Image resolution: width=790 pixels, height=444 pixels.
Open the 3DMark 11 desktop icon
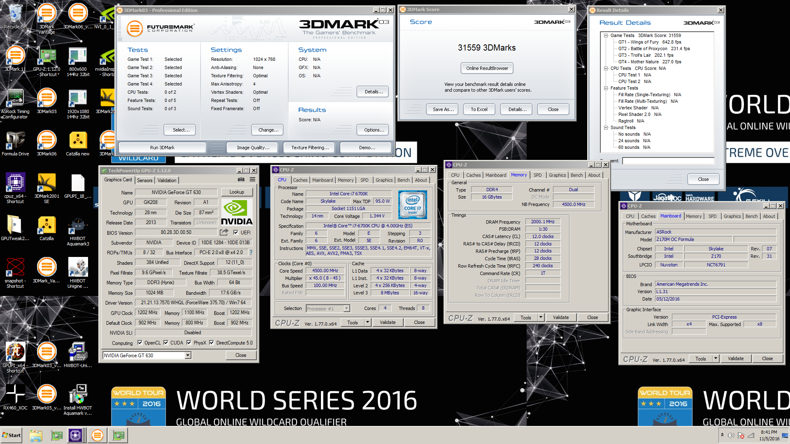tap(15, 59)
